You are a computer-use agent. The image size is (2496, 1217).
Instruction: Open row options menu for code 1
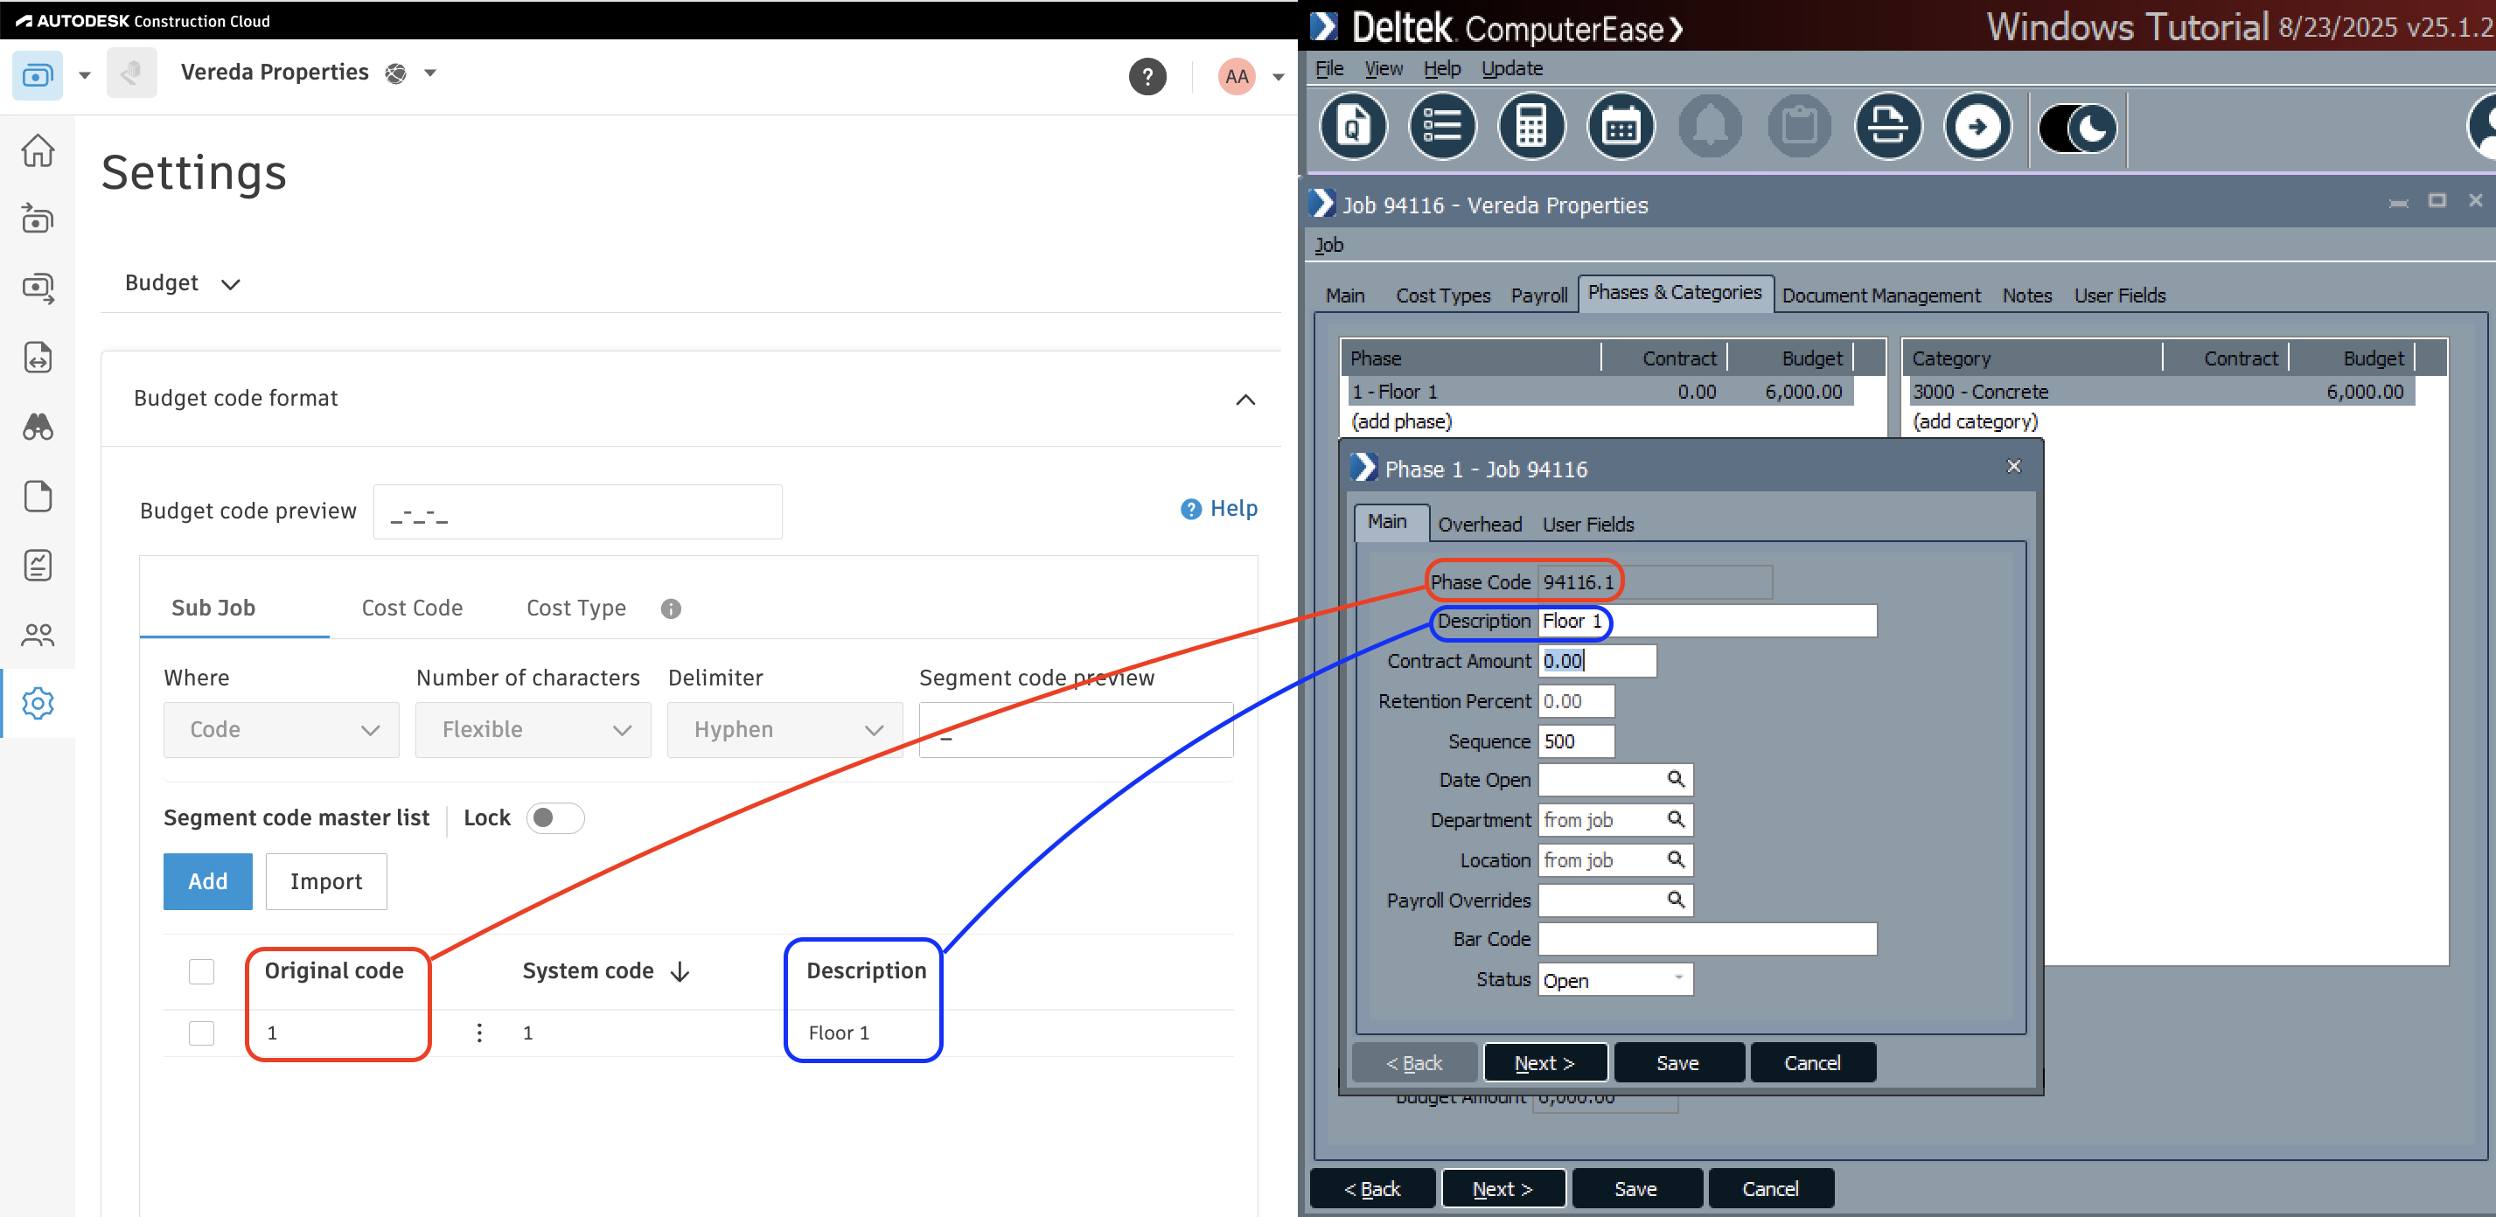pos(478,1033)
